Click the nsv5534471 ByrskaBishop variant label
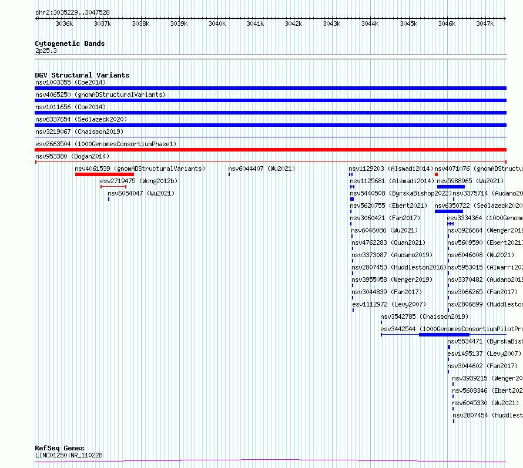Screen dimensions: 523x468 tap(485, 341)
